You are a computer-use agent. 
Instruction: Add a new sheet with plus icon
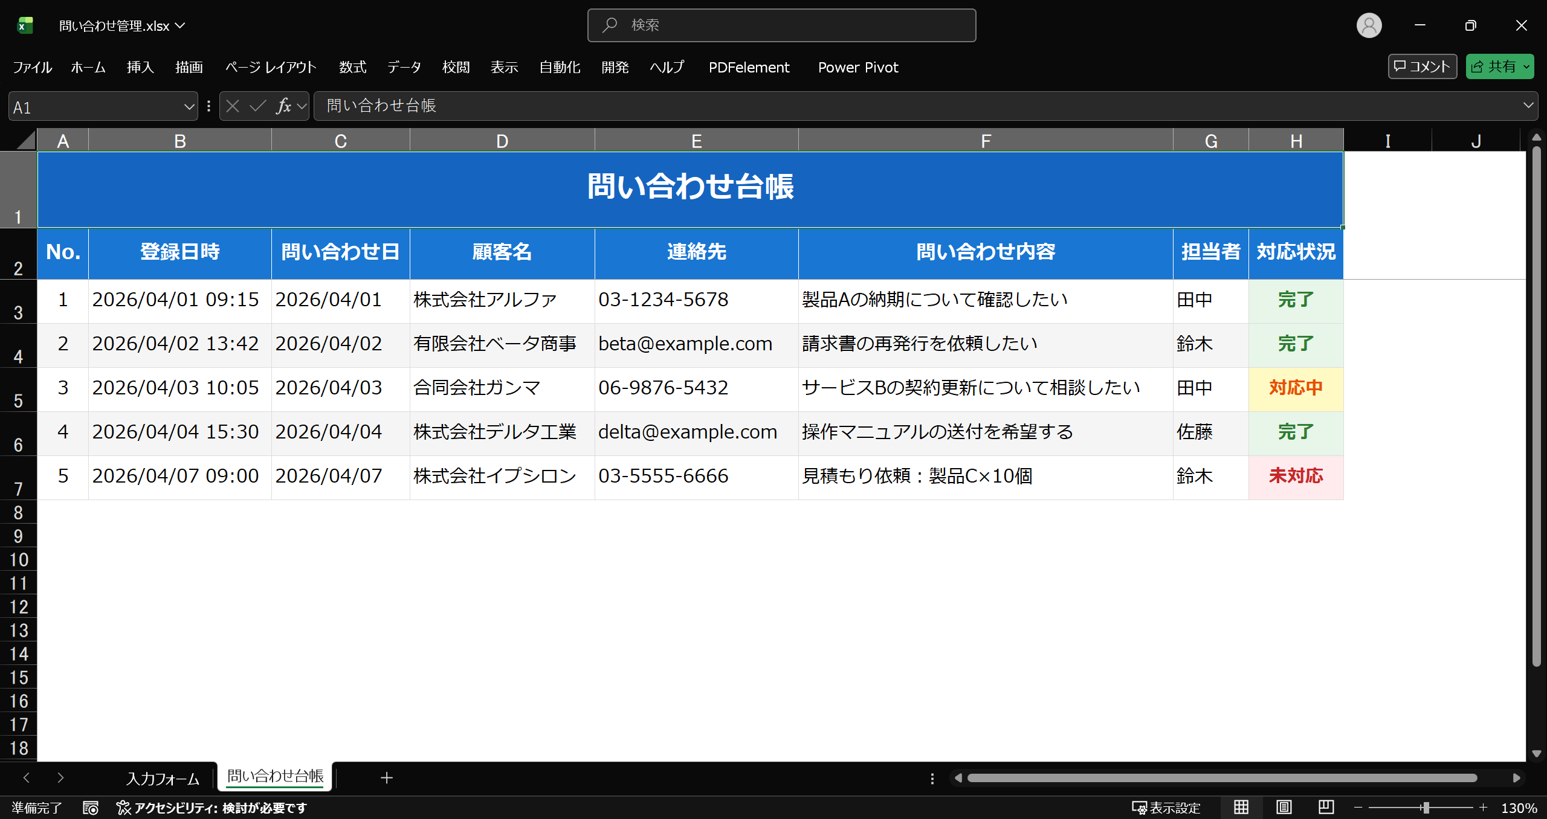[387, 778]
